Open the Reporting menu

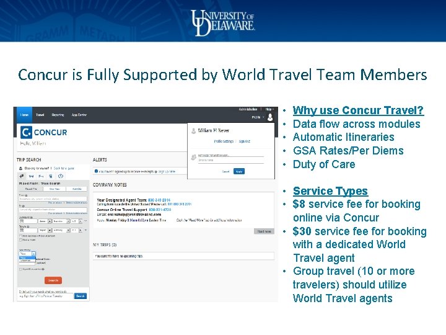tap(58, 115)
